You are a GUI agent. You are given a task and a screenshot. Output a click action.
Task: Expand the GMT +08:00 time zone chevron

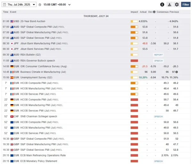(x=69, y=5)
